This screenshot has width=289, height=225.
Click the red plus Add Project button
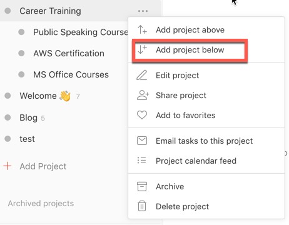pyautogui.click(x=35, y=166)
